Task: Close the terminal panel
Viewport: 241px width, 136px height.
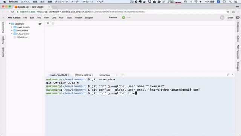Action: (x=233, y=74)
